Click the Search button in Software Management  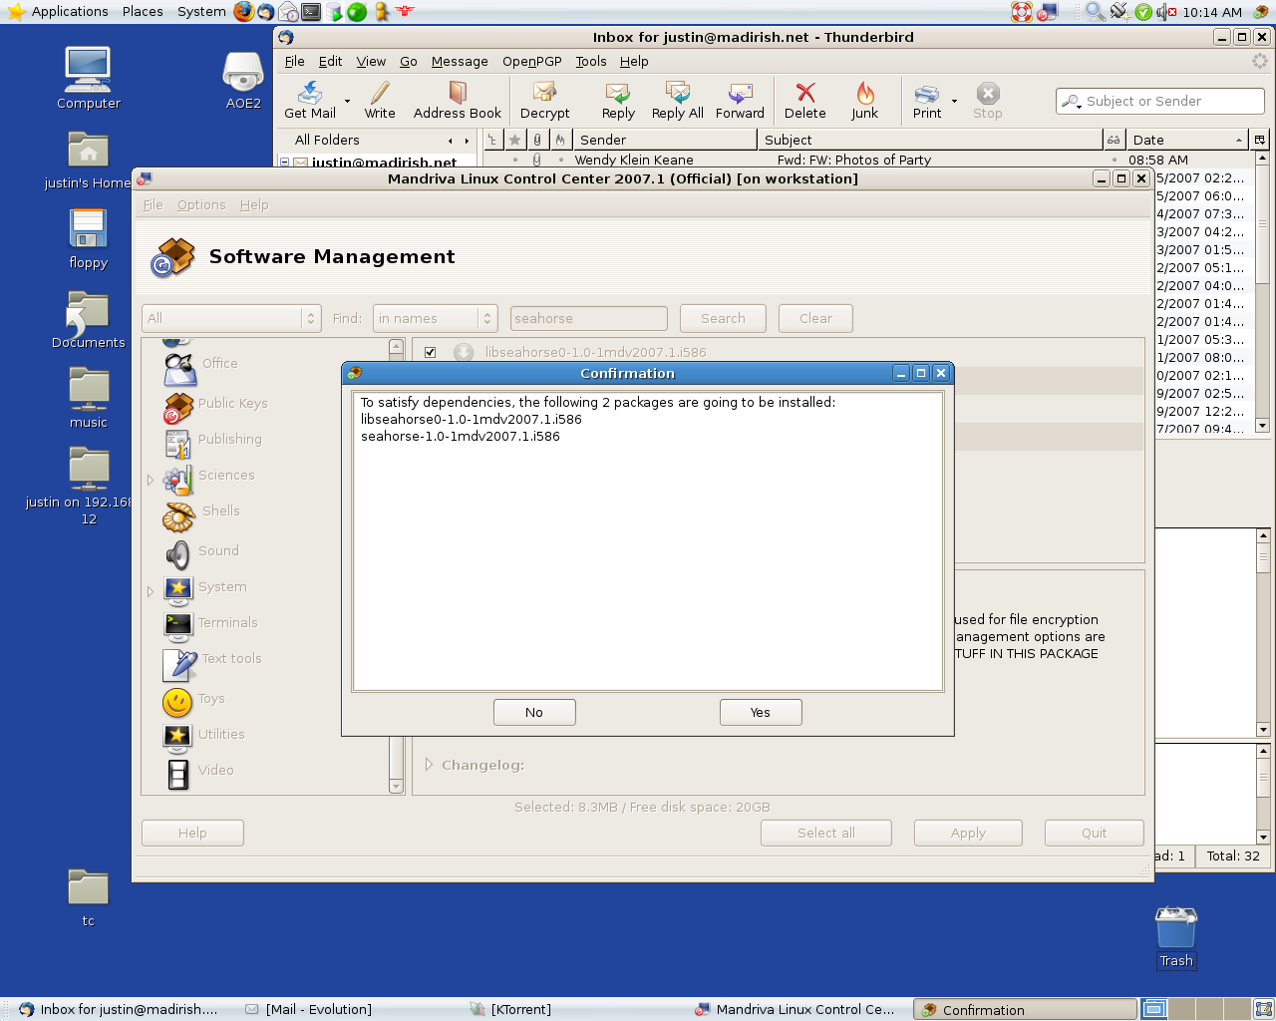pyautogui.click(x=723, y=318)
